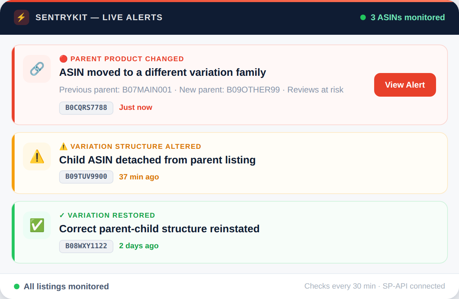Click small warning emoji before Variation Structure Altered
The image size is (459, 299).
[63, 146]
